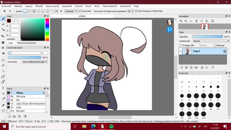Select the Eraser tool
Image resolution: width=231 pixels, height=130 pixels.
tap(3, 24)
